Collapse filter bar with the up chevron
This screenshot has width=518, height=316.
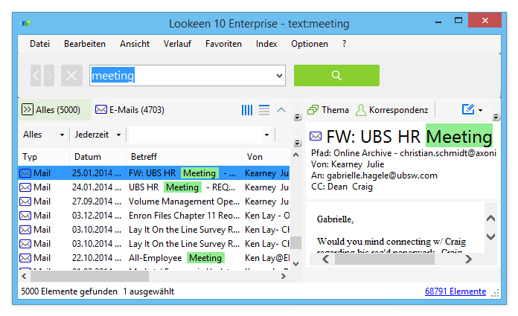click(281, 110)
